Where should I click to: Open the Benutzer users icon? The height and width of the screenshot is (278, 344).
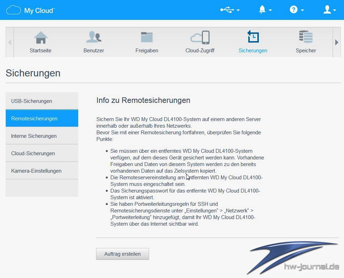pos(94,37)
